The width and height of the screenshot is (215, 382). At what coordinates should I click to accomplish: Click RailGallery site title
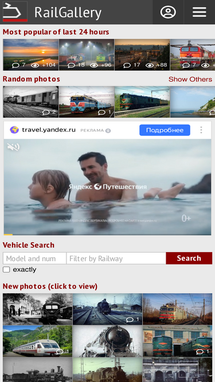pyautogui.click(x=68, y=13)
